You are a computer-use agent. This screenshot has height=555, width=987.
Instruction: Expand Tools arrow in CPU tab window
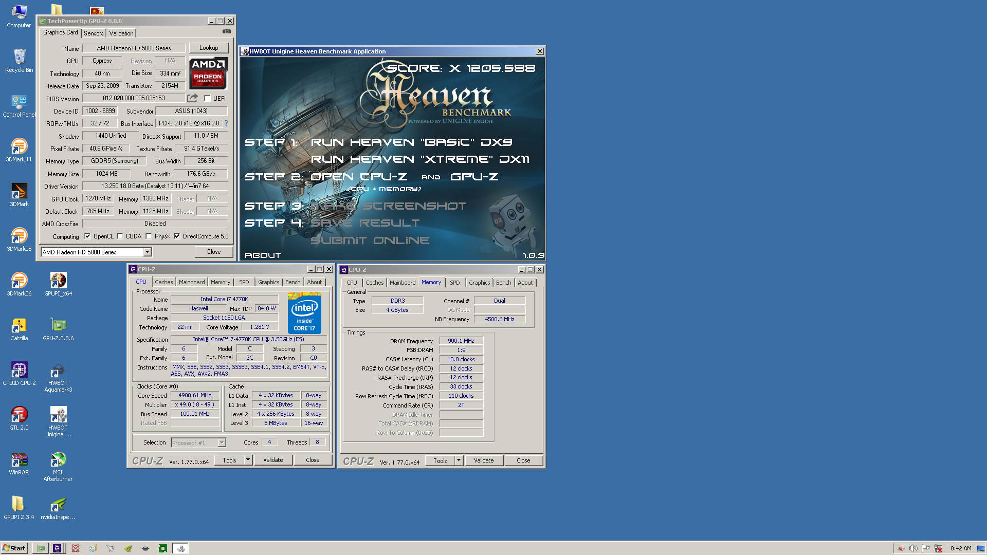pos(248,460)
